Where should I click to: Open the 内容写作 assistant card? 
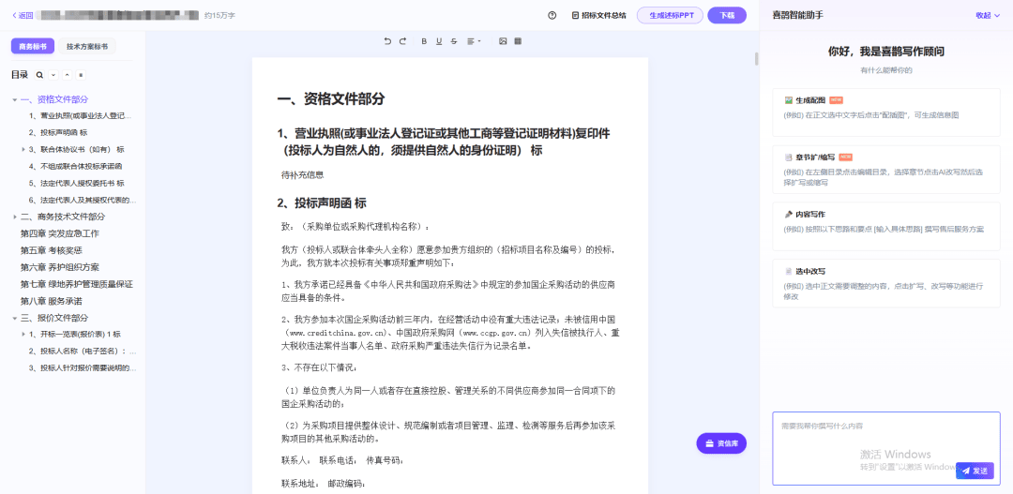(x=886, y=226)
